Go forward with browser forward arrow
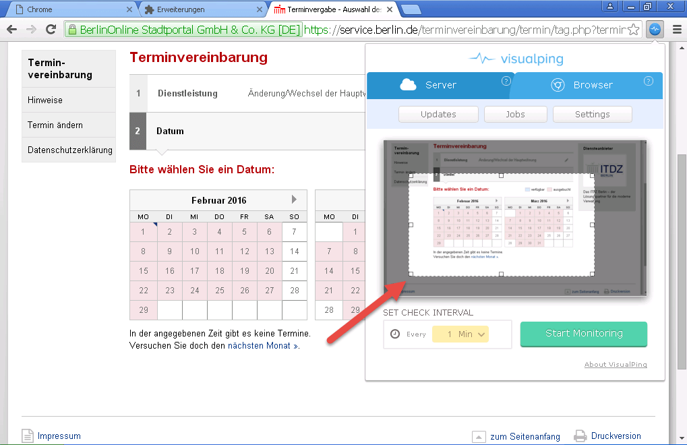Image resolution: width=687 pixels, height=445 pixels. [31, 30]
